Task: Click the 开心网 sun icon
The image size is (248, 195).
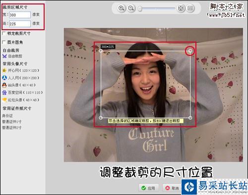Action: (4, 70)
